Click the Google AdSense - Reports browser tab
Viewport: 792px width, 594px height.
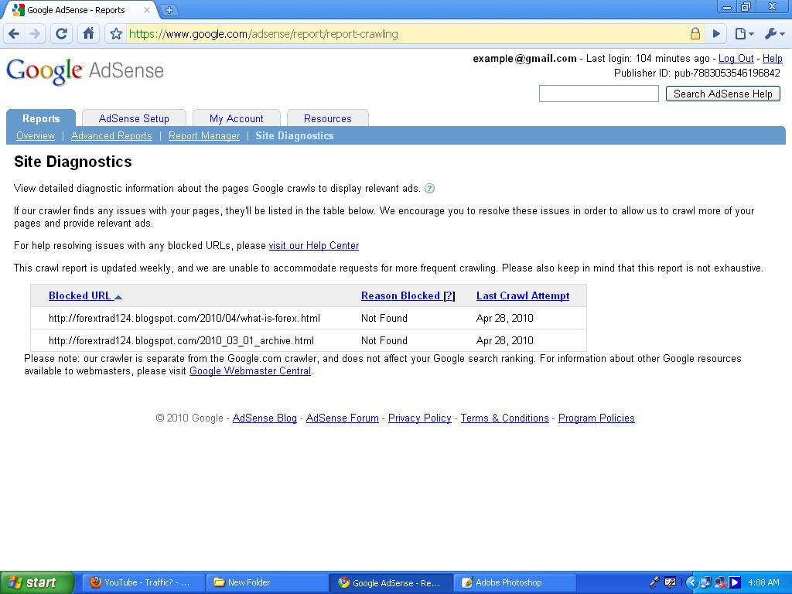click(x=80, y=9)
